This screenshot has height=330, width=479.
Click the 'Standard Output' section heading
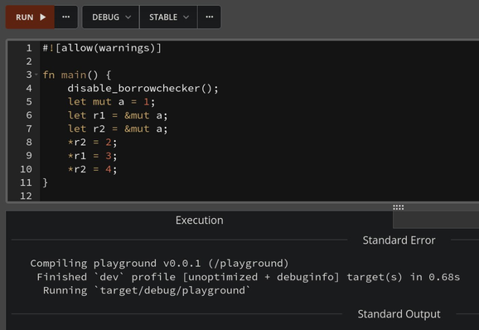coord(399,314)
